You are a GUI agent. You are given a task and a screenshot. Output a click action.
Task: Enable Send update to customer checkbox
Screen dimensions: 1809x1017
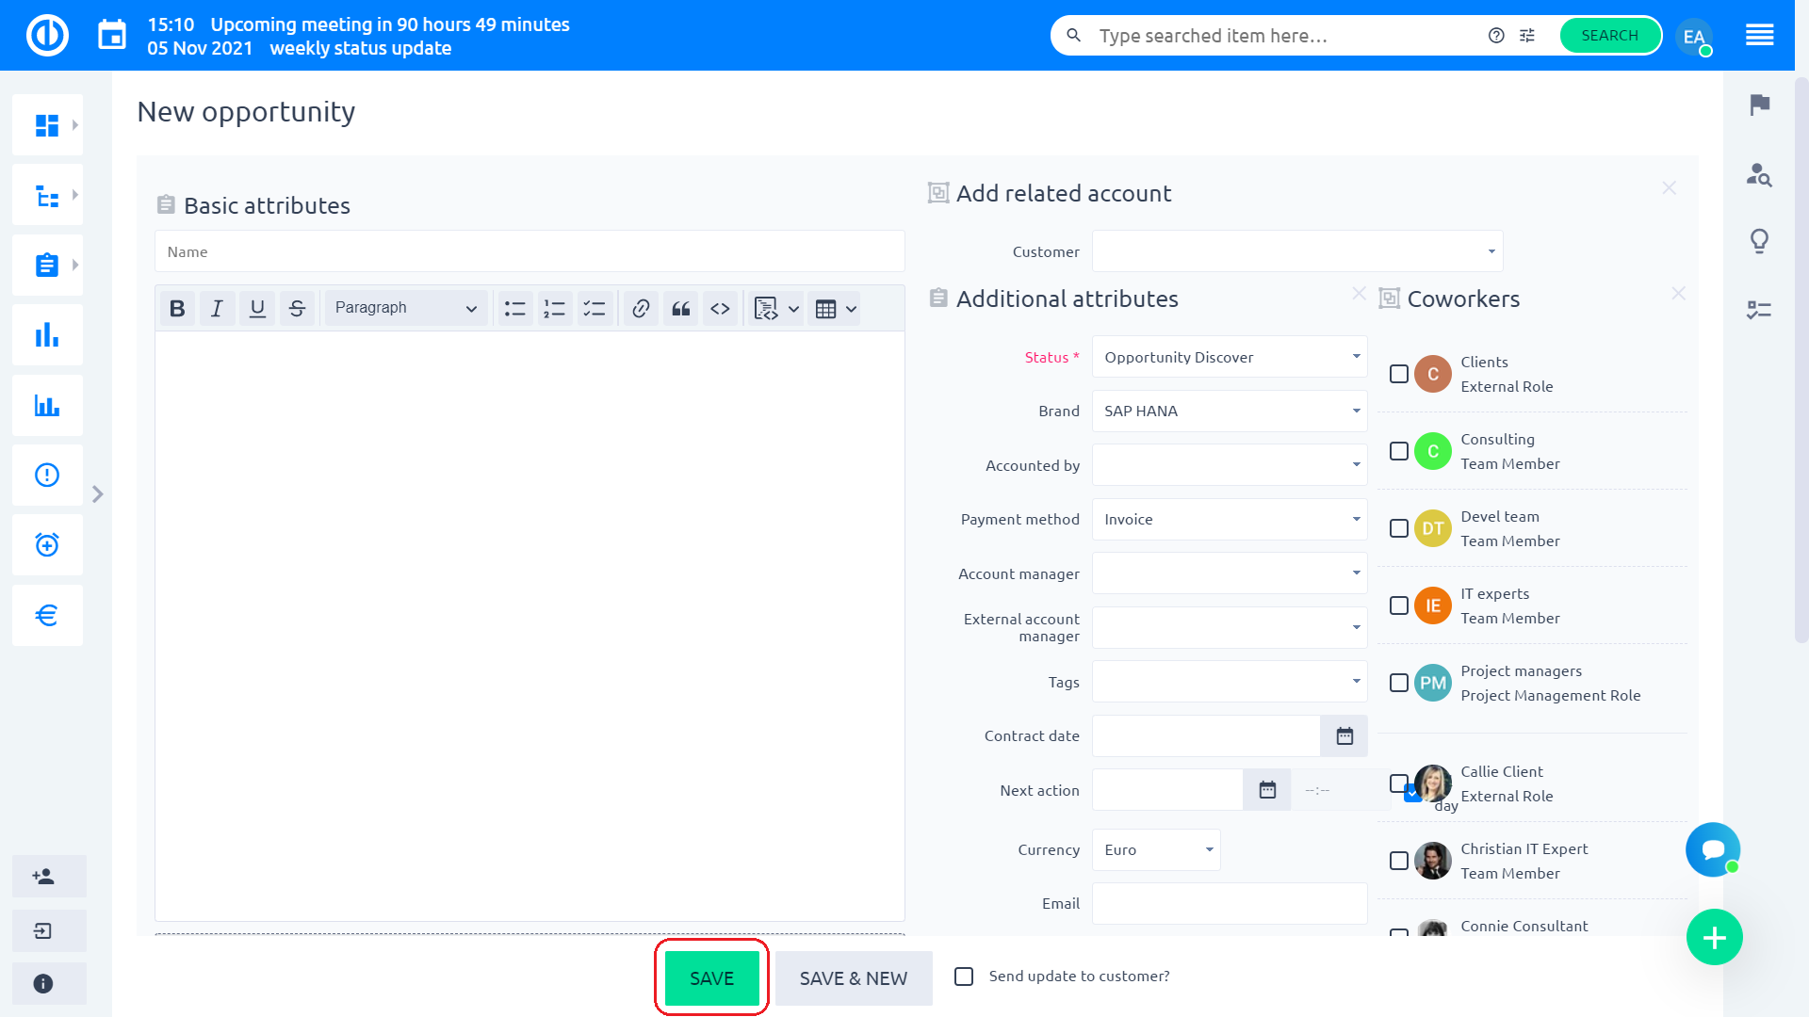pos(964,977)
